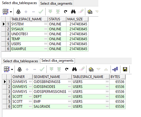Select MAX_SIZE value in UNDOTBS1 row
The height and width of the screenshot is (117, 141).
click(x=77, y=34)
